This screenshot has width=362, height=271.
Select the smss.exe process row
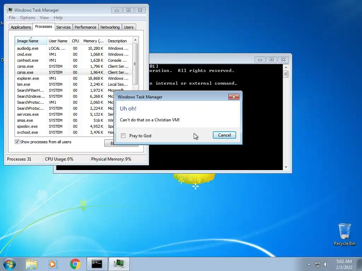coord(65,120)
